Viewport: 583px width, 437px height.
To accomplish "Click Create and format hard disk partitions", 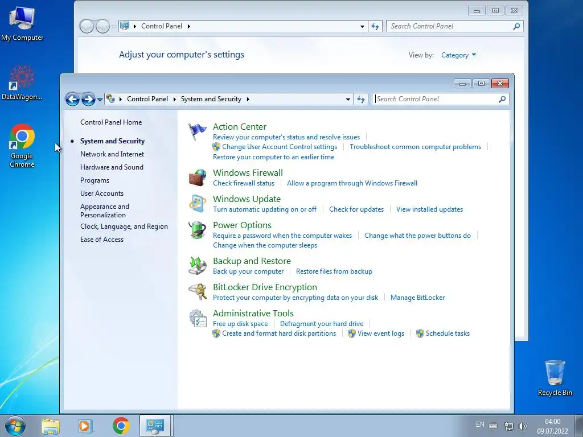I will [279, 333].
